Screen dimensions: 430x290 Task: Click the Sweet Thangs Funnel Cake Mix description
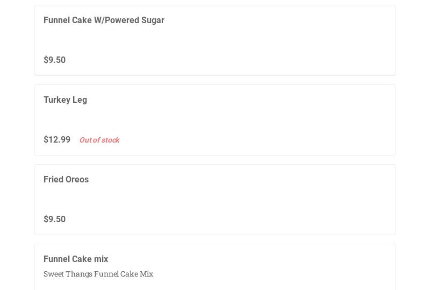tap(98, 274)
